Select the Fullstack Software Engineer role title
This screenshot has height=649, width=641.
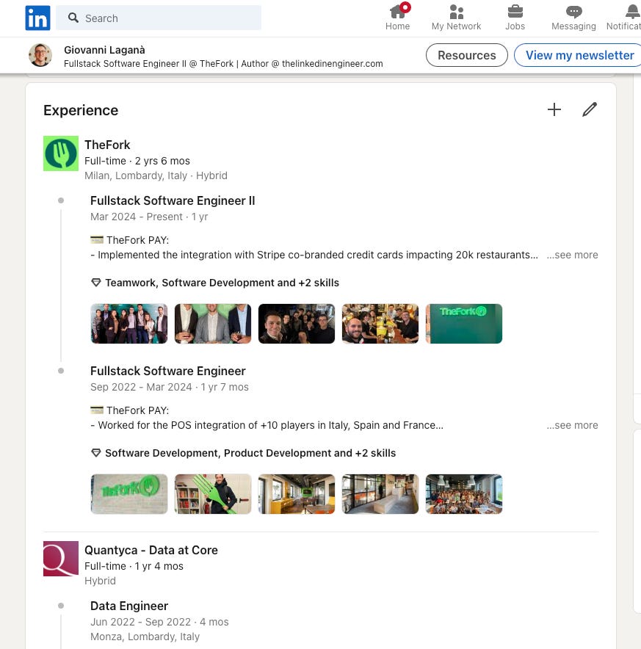(168, 371)
